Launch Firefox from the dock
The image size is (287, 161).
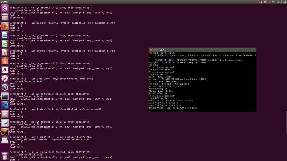point(5,26)
